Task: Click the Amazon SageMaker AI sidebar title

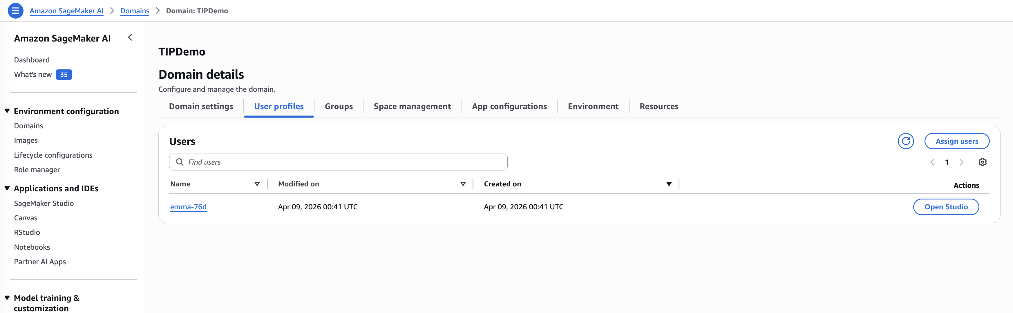Action: point(63,38)
